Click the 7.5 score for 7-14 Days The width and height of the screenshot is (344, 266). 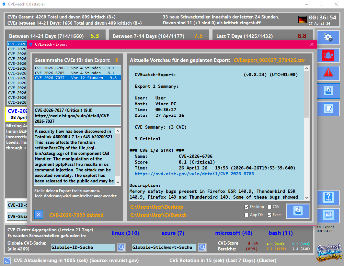(198, 36)
